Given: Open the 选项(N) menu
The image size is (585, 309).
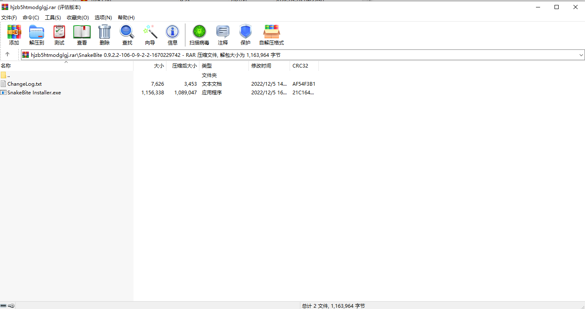Looking at the screenshot, I should [x=103, y=17].
